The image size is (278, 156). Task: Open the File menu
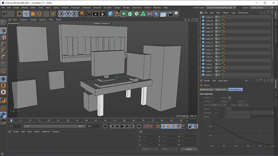[x=3, y=8]
